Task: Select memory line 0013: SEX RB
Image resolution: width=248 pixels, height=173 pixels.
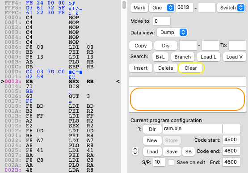Action: tap(60, 81)
